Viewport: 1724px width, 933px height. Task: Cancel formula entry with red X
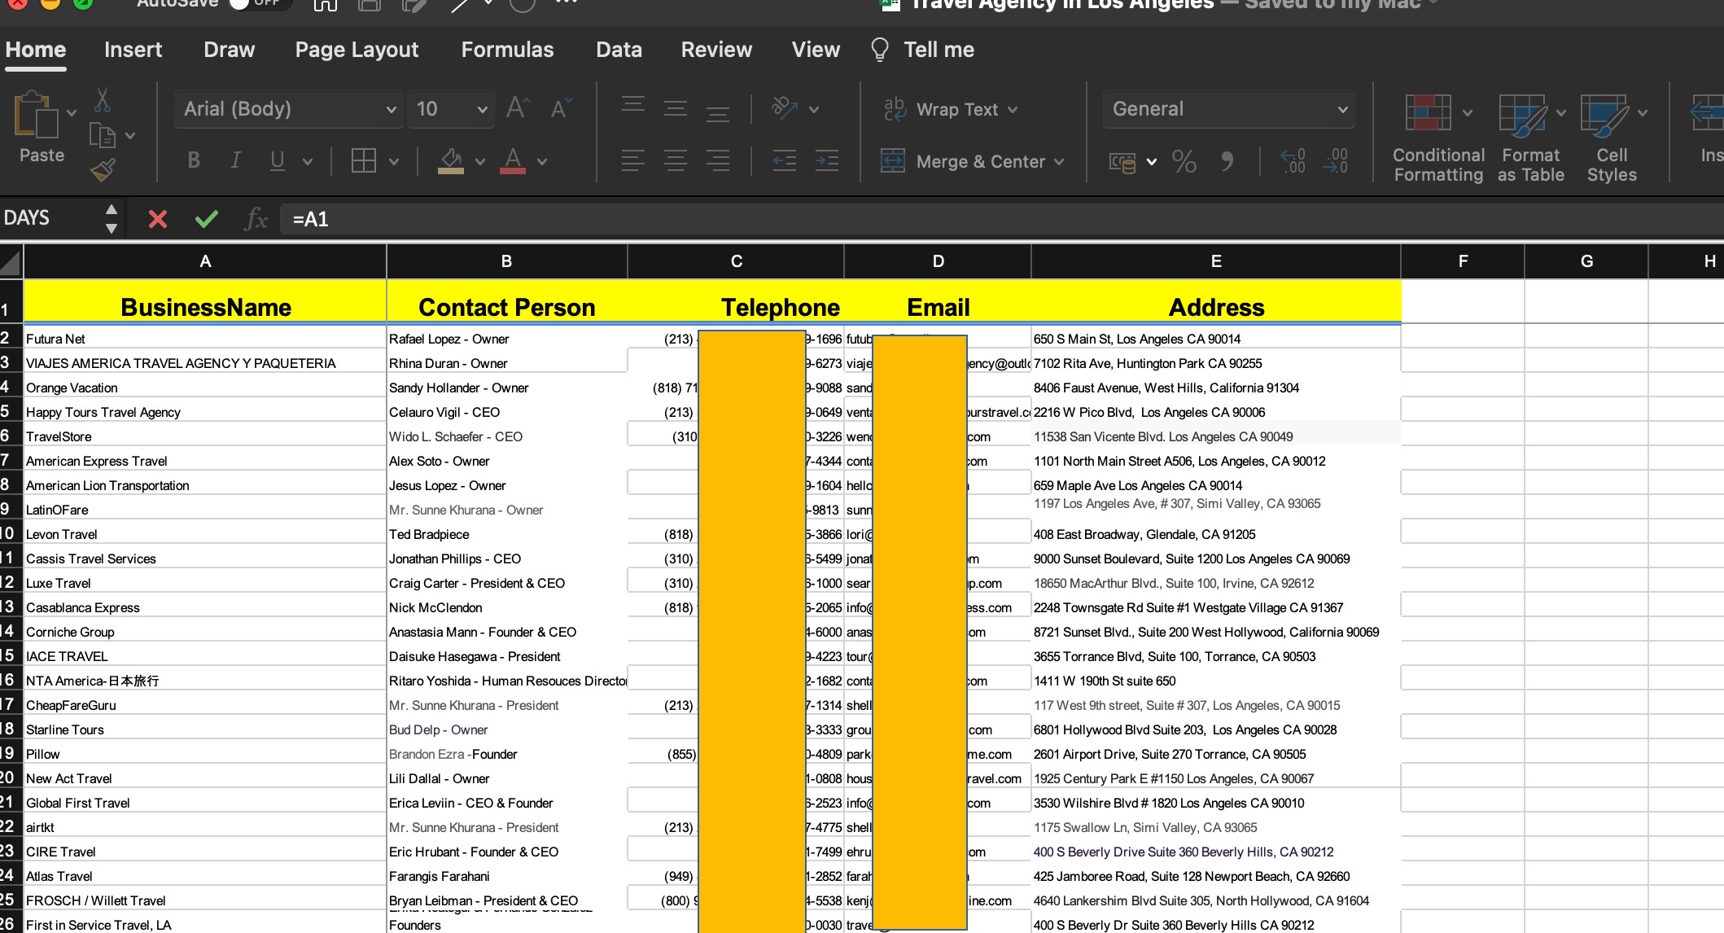pyautogui.click(x=158, y=219)
